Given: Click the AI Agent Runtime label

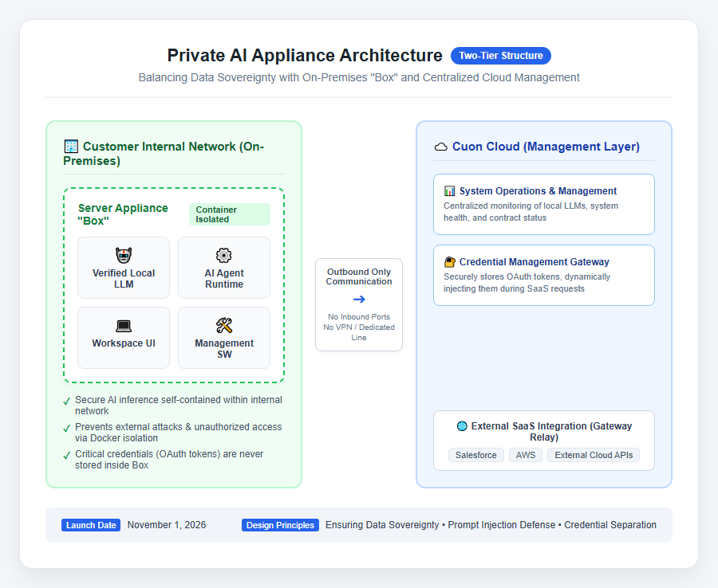Looking at the screenshot, I should (x=224, y=278).
